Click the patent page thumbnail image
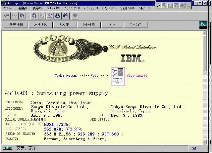The image size is (212, 153). click(118, 76)
